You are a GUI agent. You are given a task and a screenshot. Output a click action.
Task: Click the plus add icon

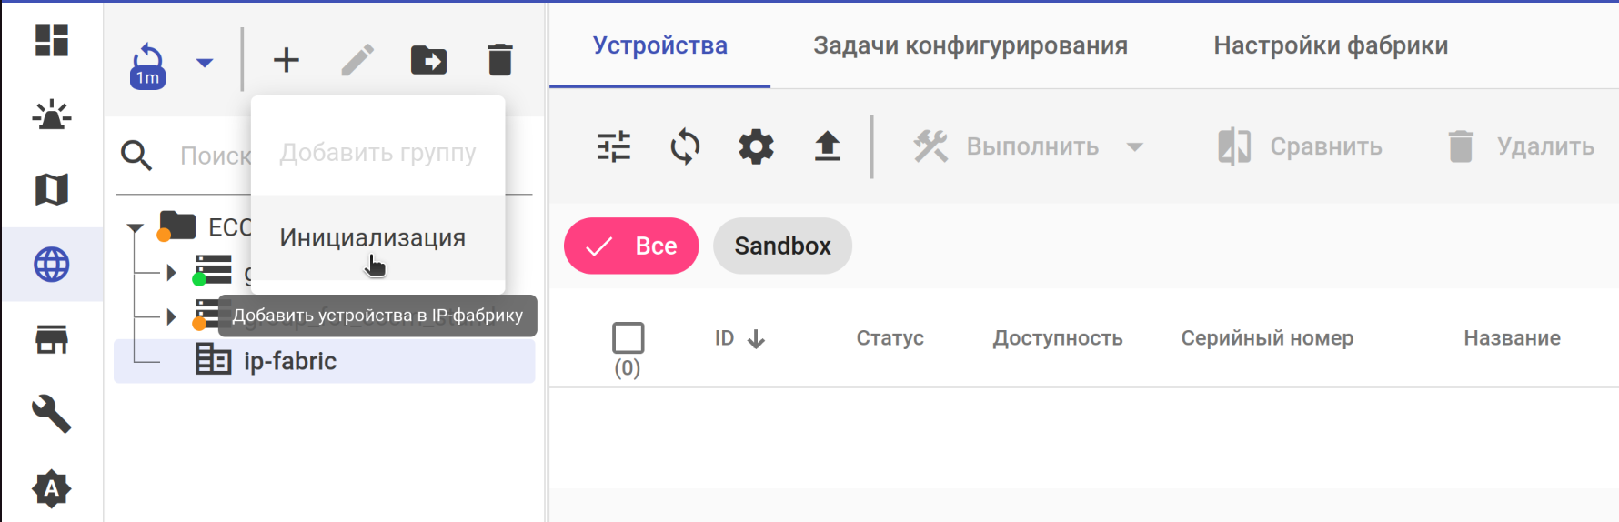tap(287, 60)
